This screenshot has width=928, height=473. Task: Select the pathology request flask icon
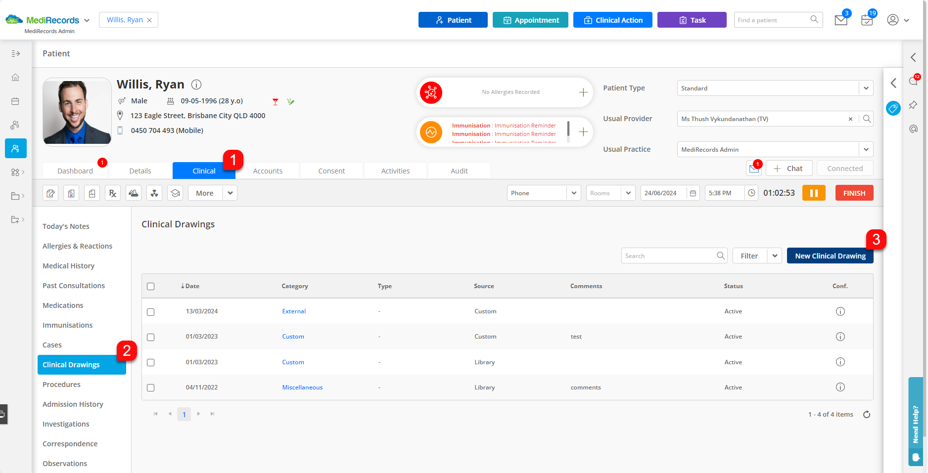pyautogui.click(x=133, y=193)
